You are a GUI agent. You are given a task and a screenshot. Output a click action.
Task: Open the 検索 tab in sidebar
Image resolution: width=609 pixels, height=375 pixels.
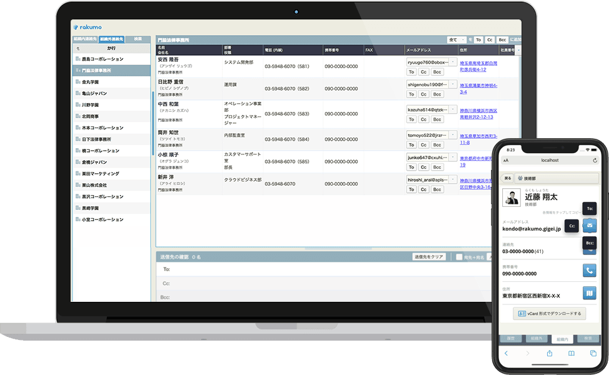138,39
